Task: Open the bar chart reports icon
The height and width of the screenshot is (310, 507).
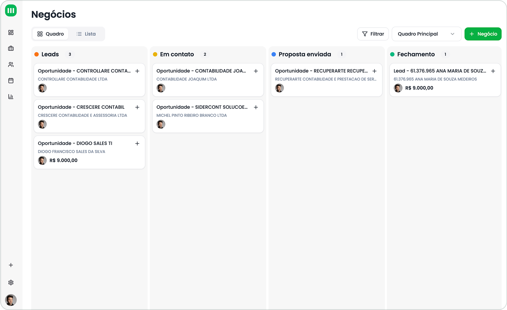Action: tap(11, 97)
